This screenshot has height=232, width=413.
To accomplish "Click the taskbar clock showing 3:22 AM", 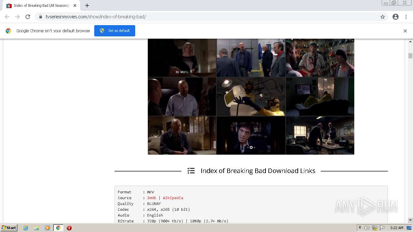I will coord(397,228).
